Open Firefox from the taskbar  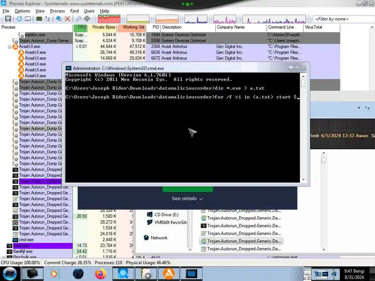click(x=100, y=274)
